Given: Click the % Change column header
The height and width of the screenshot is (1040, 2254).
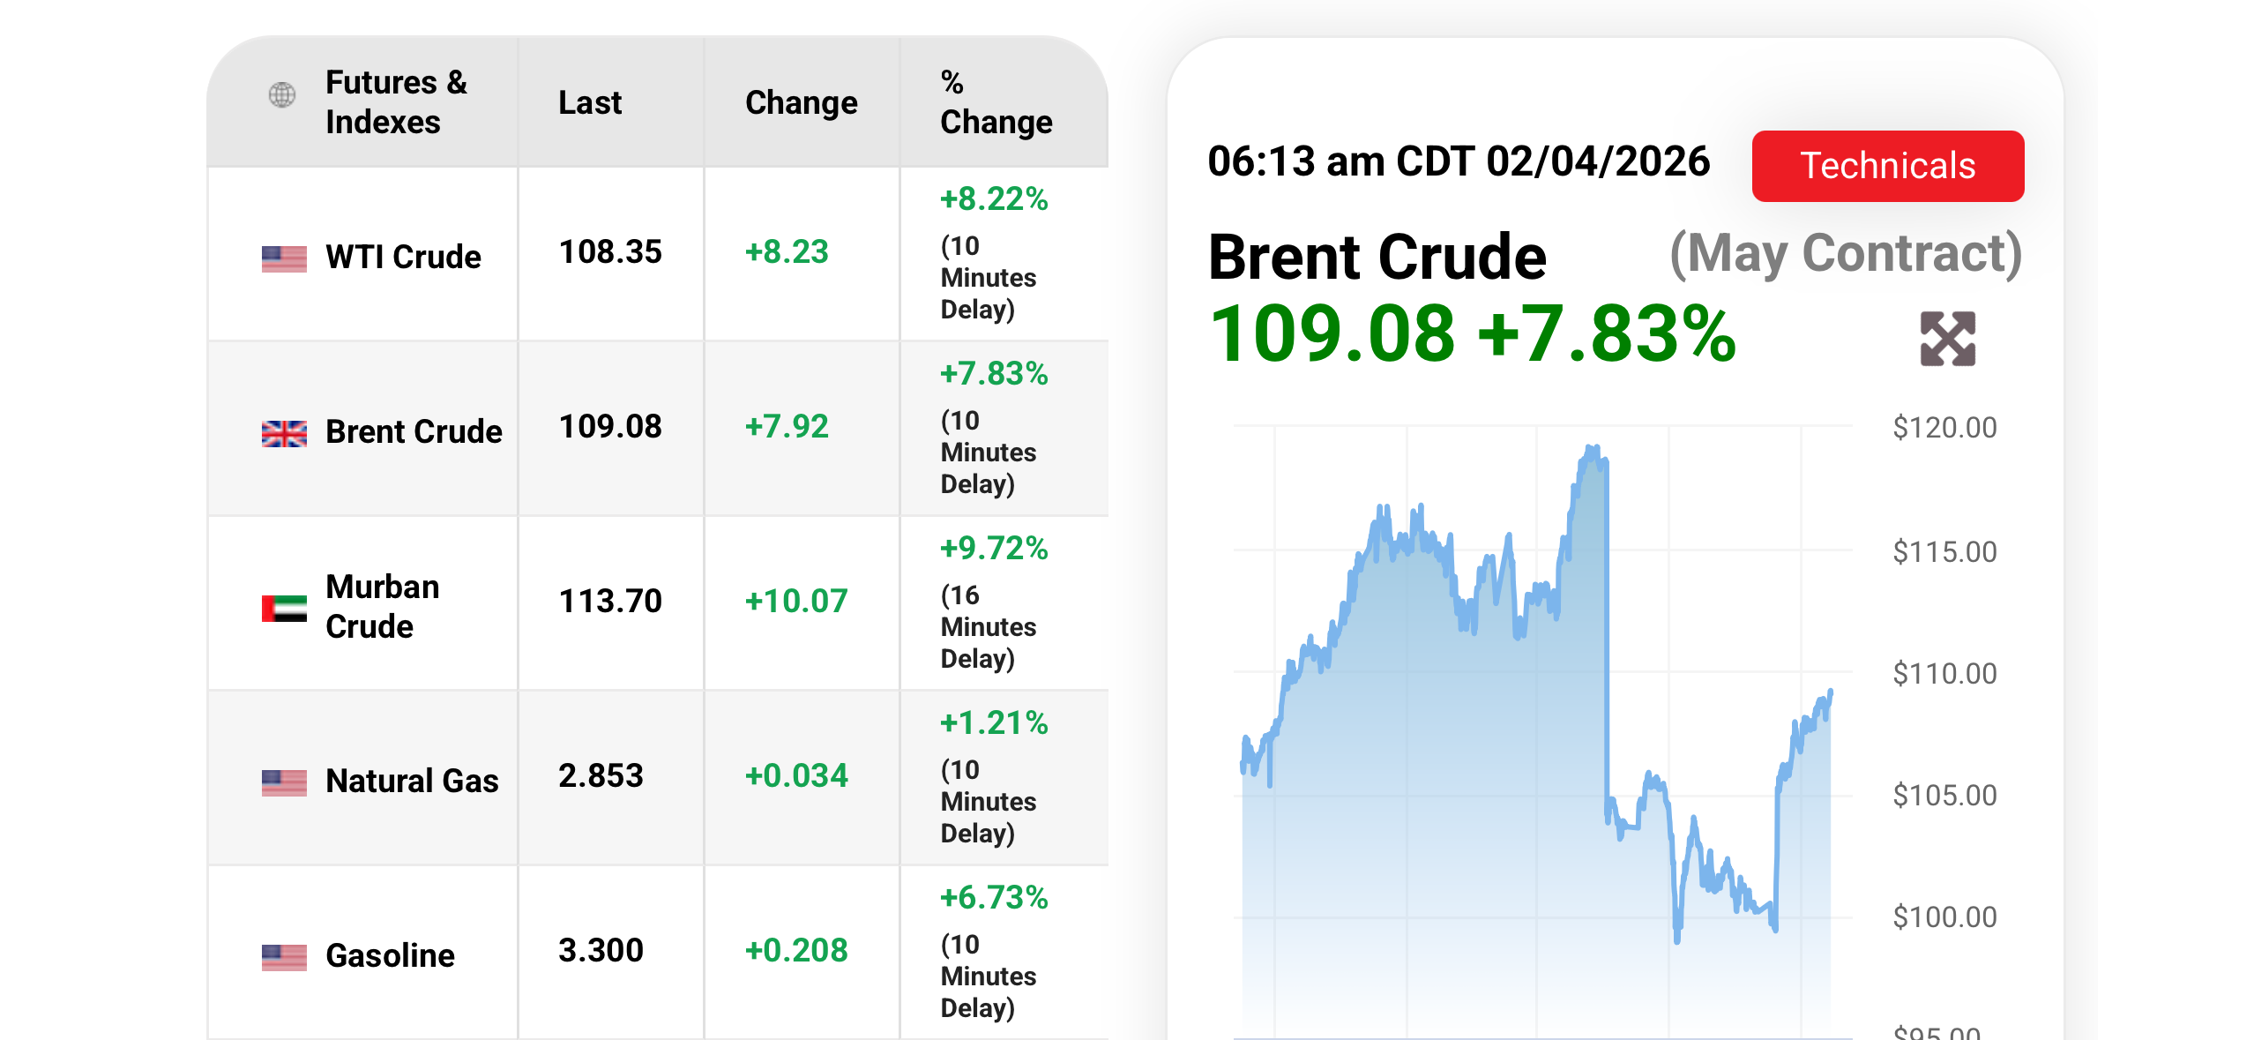Looking at the screenshot, I should click(996, 102).
